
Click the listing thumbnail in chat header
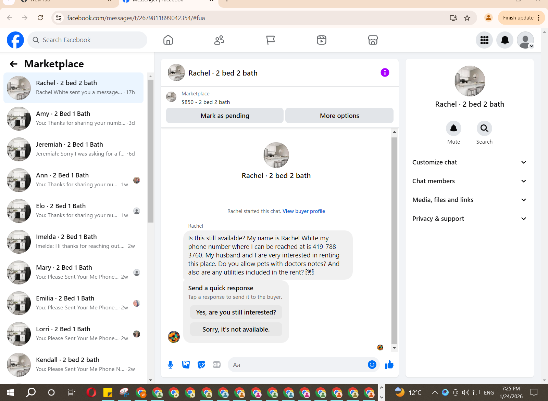[x=176, y=72]
